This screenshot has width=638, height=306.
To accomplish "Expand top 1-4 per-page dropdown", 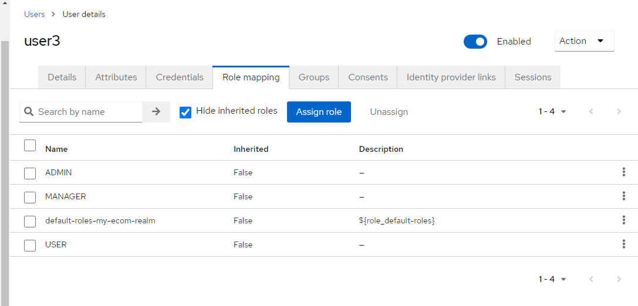I will coord(552,111).
